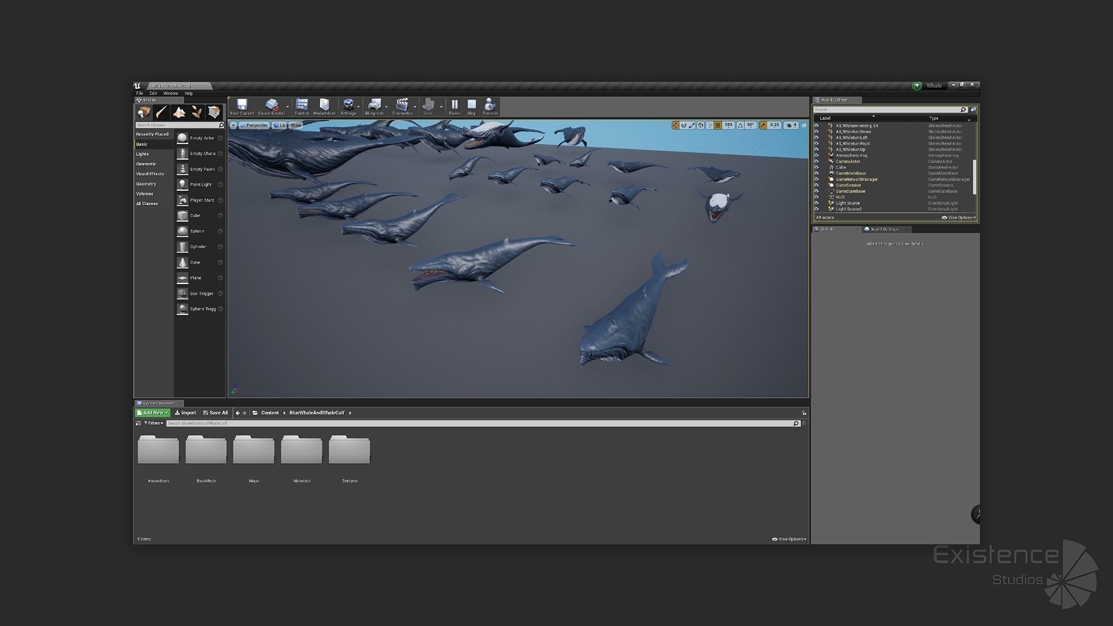Open the Lit view mode dropdown
Image resolution: width=1113 pixels, height=626 pixels.
coord(279,125)
